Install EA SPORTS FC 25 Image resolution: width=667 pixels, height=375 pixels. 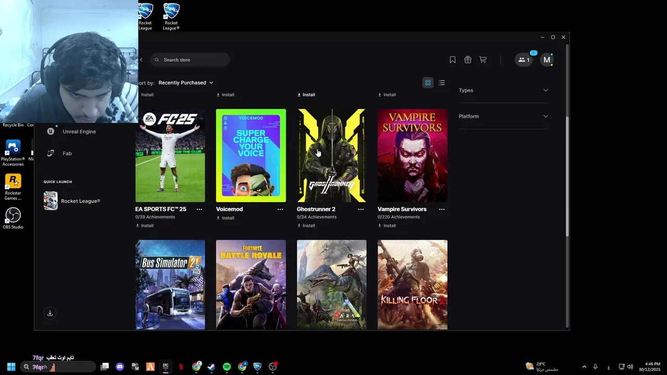point(145,226)
